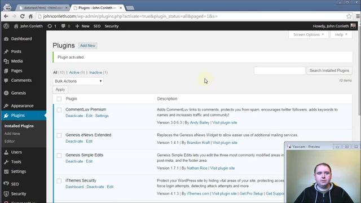This screenshot has height=203, width=361.
Task: Open the Users sidebar item
Action: [x=16, y=152]
